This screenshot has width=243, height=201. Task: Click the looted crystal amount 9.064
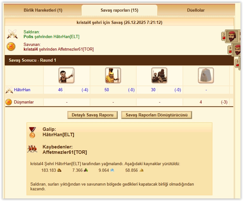[104, 170]
